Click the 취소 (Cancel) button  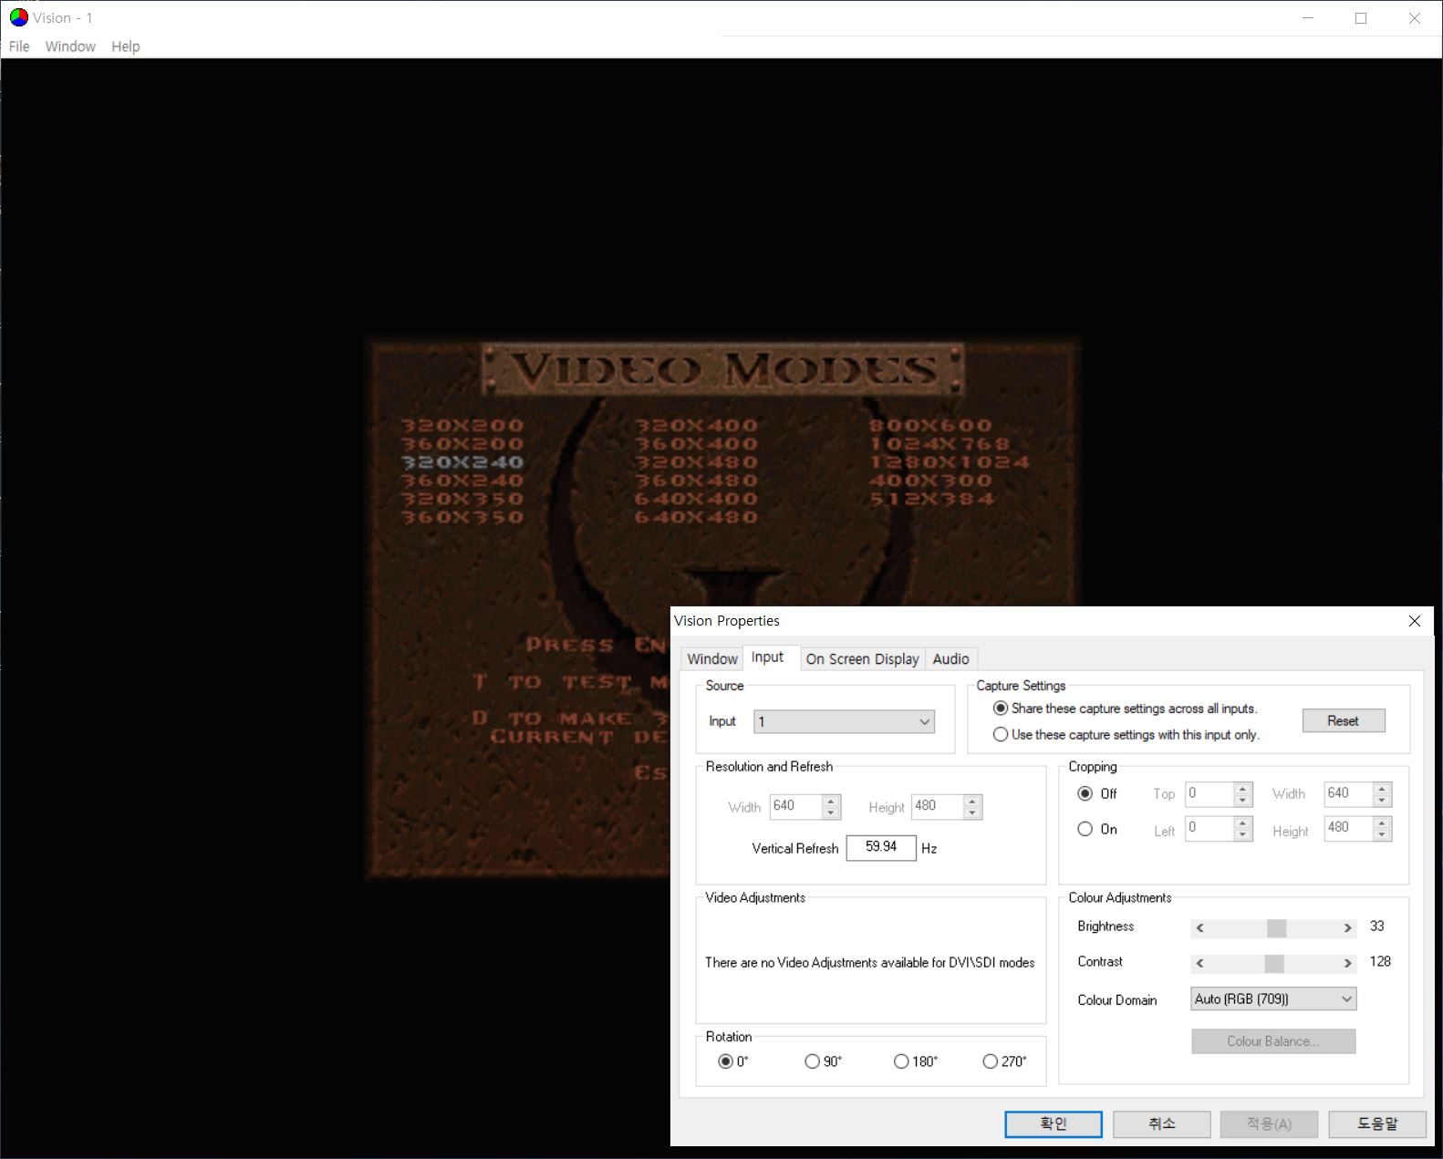pyautogui.click(x=1162, y=1124)
